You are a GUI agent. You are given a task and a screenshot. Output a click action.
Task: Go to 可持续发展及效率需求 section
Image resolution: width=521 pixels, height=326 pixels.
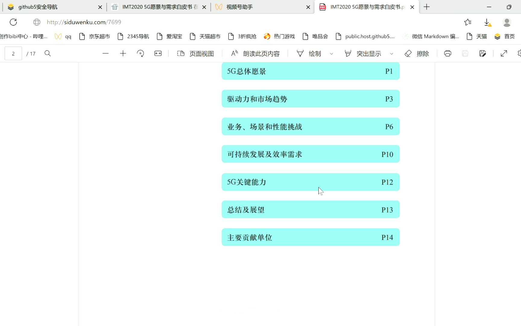[x=311, y=154]
